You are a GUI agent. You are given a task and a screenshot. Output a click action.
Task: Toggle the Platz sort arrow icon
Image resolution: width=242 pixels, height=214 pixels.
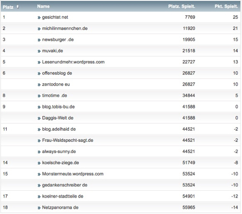[17, 7]
